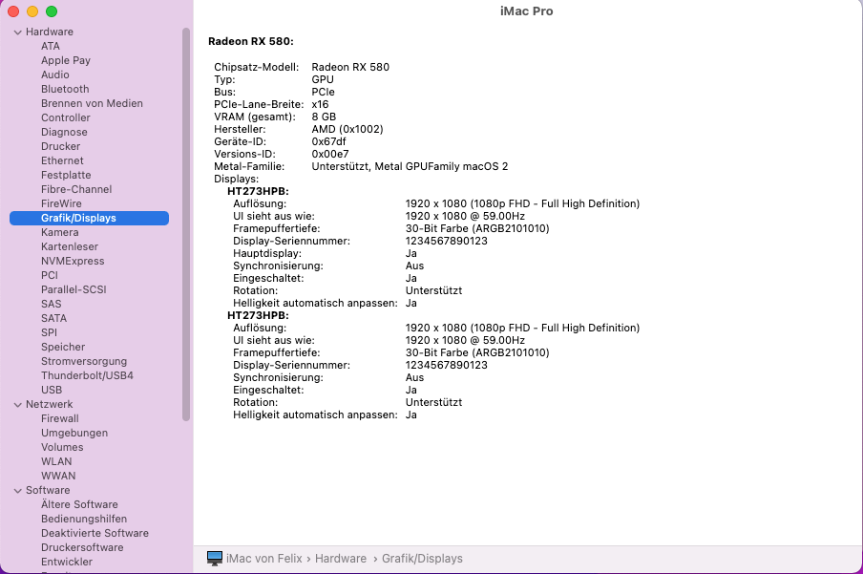Select Stromversorgung in the sidebar

[x=84, y=361]
